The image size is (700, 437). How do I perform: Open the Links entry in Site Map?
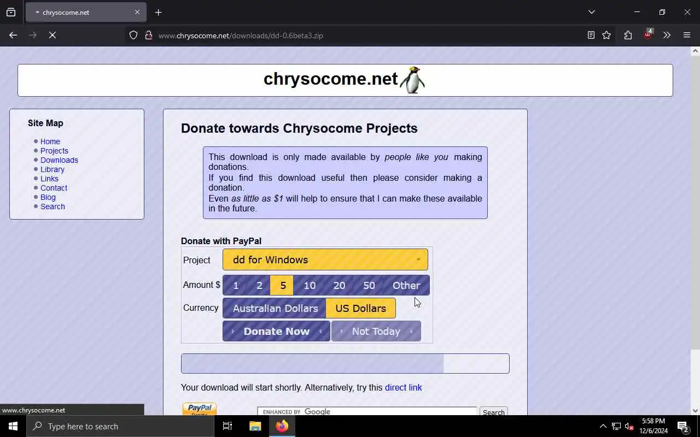(x=49, y=179)
